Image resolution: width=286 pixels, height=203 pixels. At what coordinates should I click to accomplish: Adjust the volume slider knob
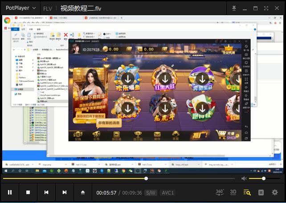[x=264, y=178]
